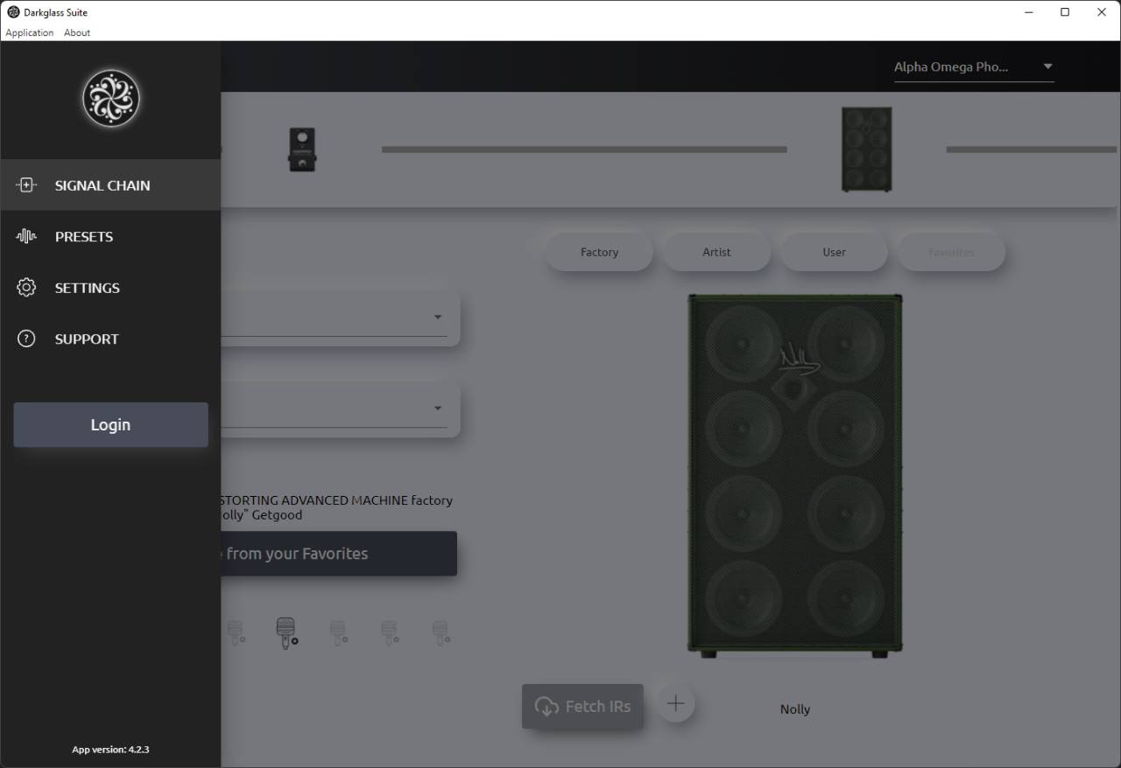Click the highlighted dark microphone position icon
This screenshot has width=1121, height=768.
[286, 632]
